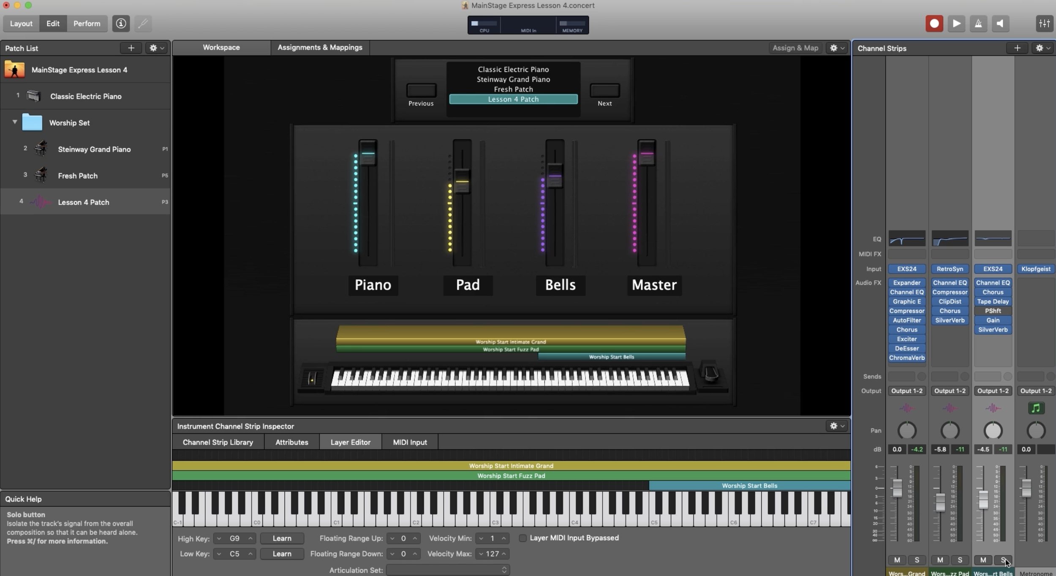Select the Worship Start Bells layer in Layer Editor

(x=750, y=486)
